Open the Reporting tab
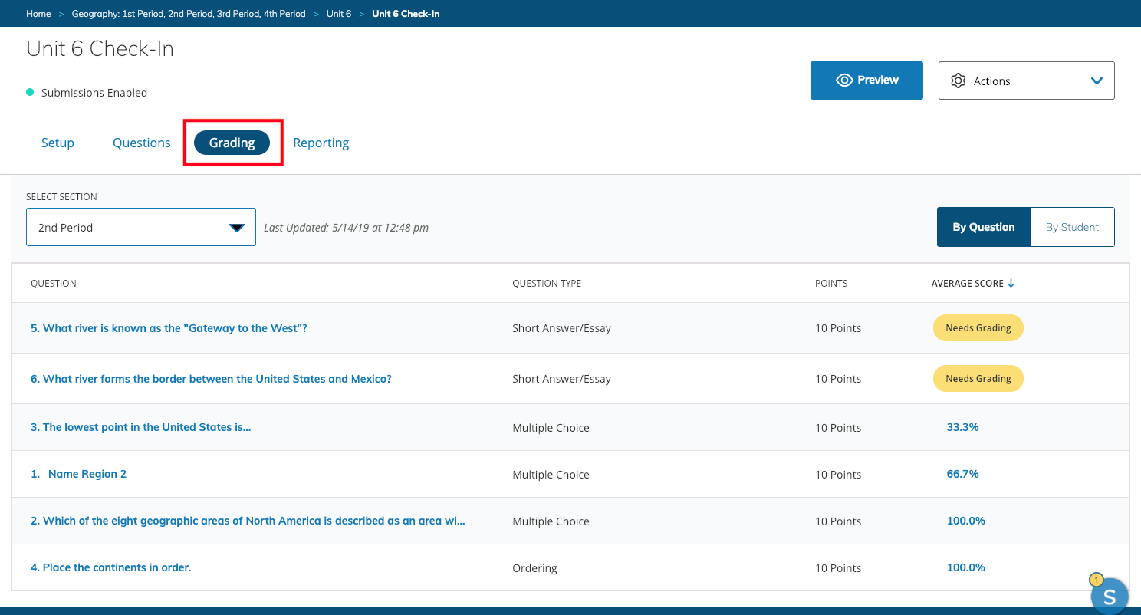The width and height of the screenshot is (1141, 615). [x=321, y=143]
